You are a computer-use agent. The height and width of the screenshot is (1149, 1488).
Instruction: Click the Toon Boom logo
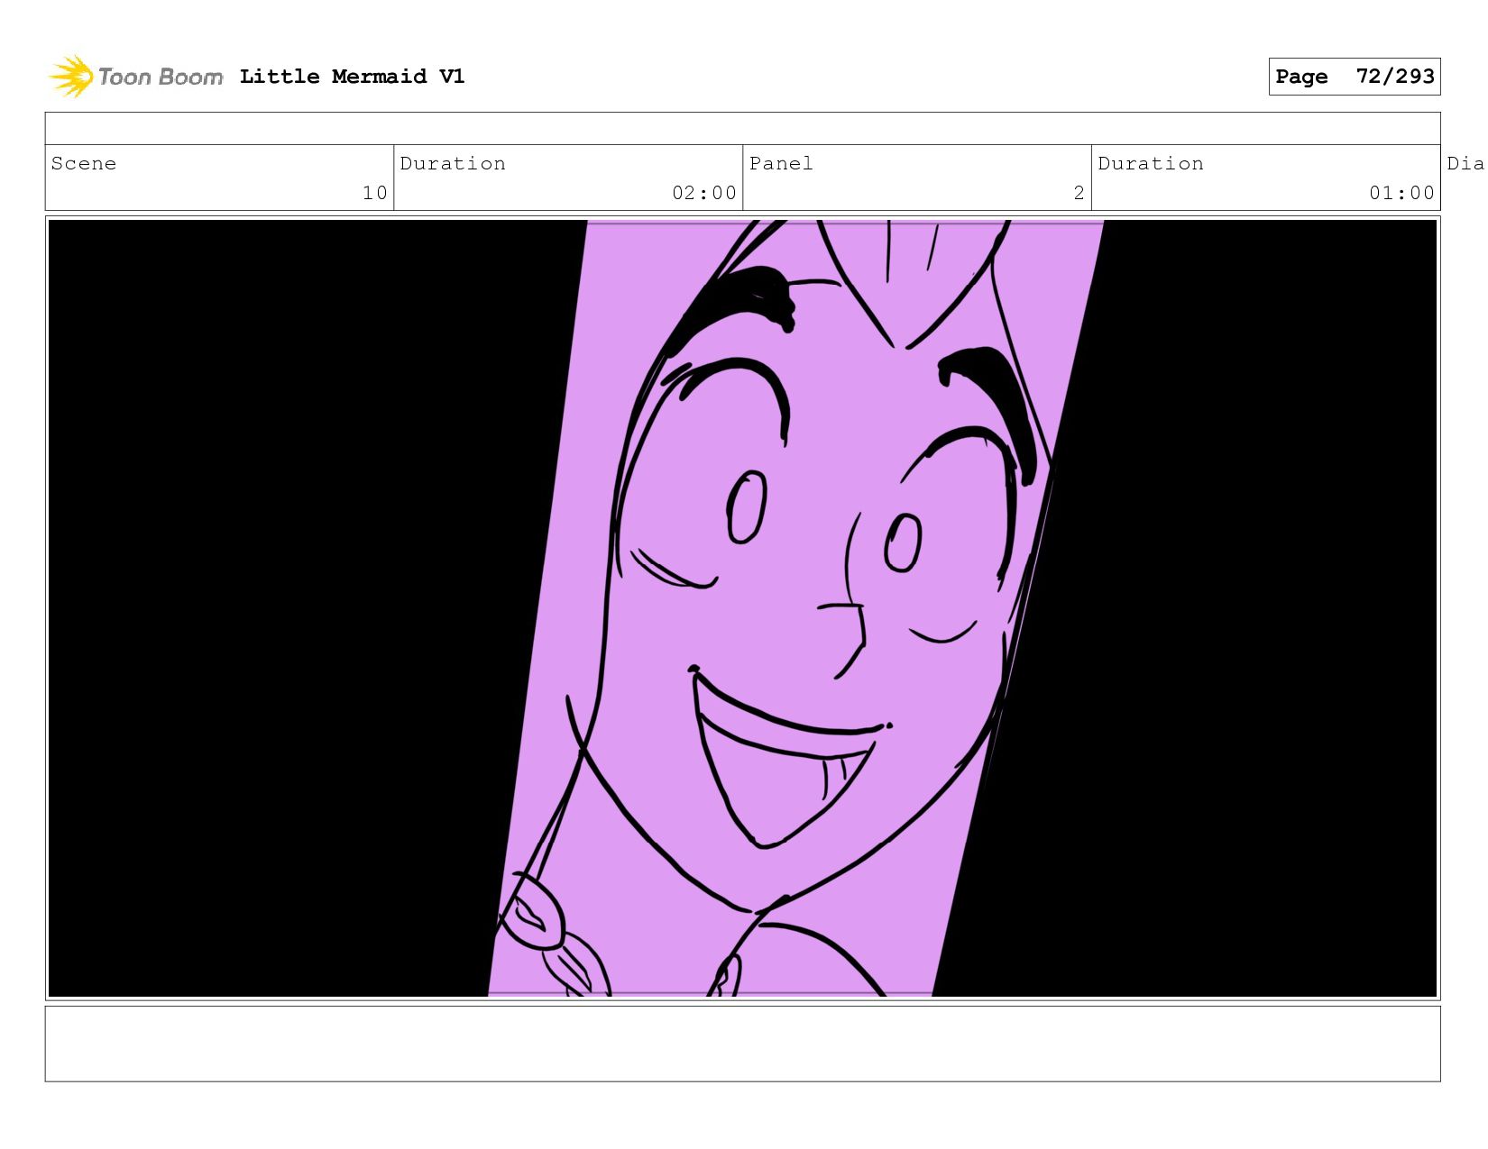point(135,77)
